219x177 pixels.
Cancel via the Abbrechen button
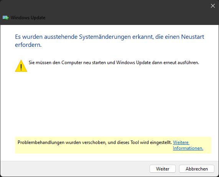[x=197, y=169]
